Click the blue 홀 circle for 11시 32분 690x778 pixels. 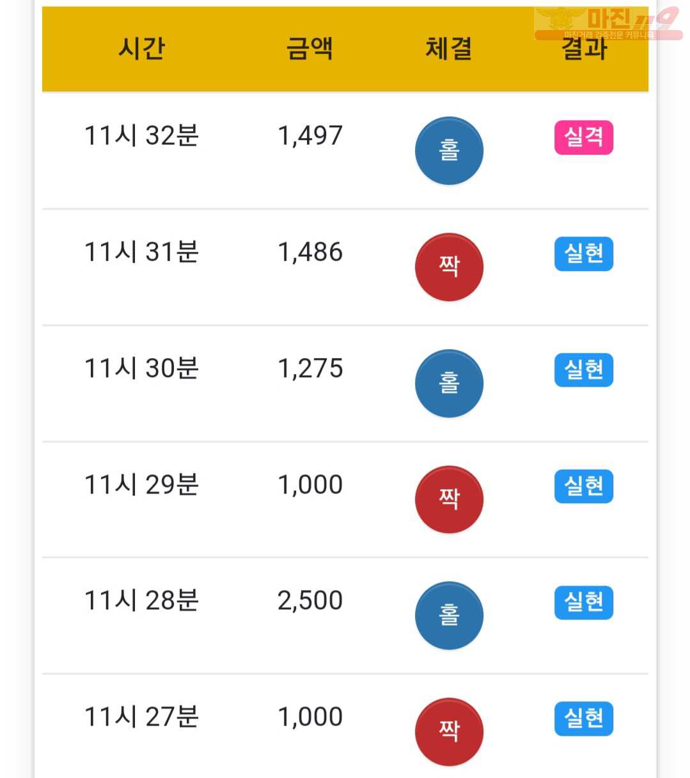(449, 151)
